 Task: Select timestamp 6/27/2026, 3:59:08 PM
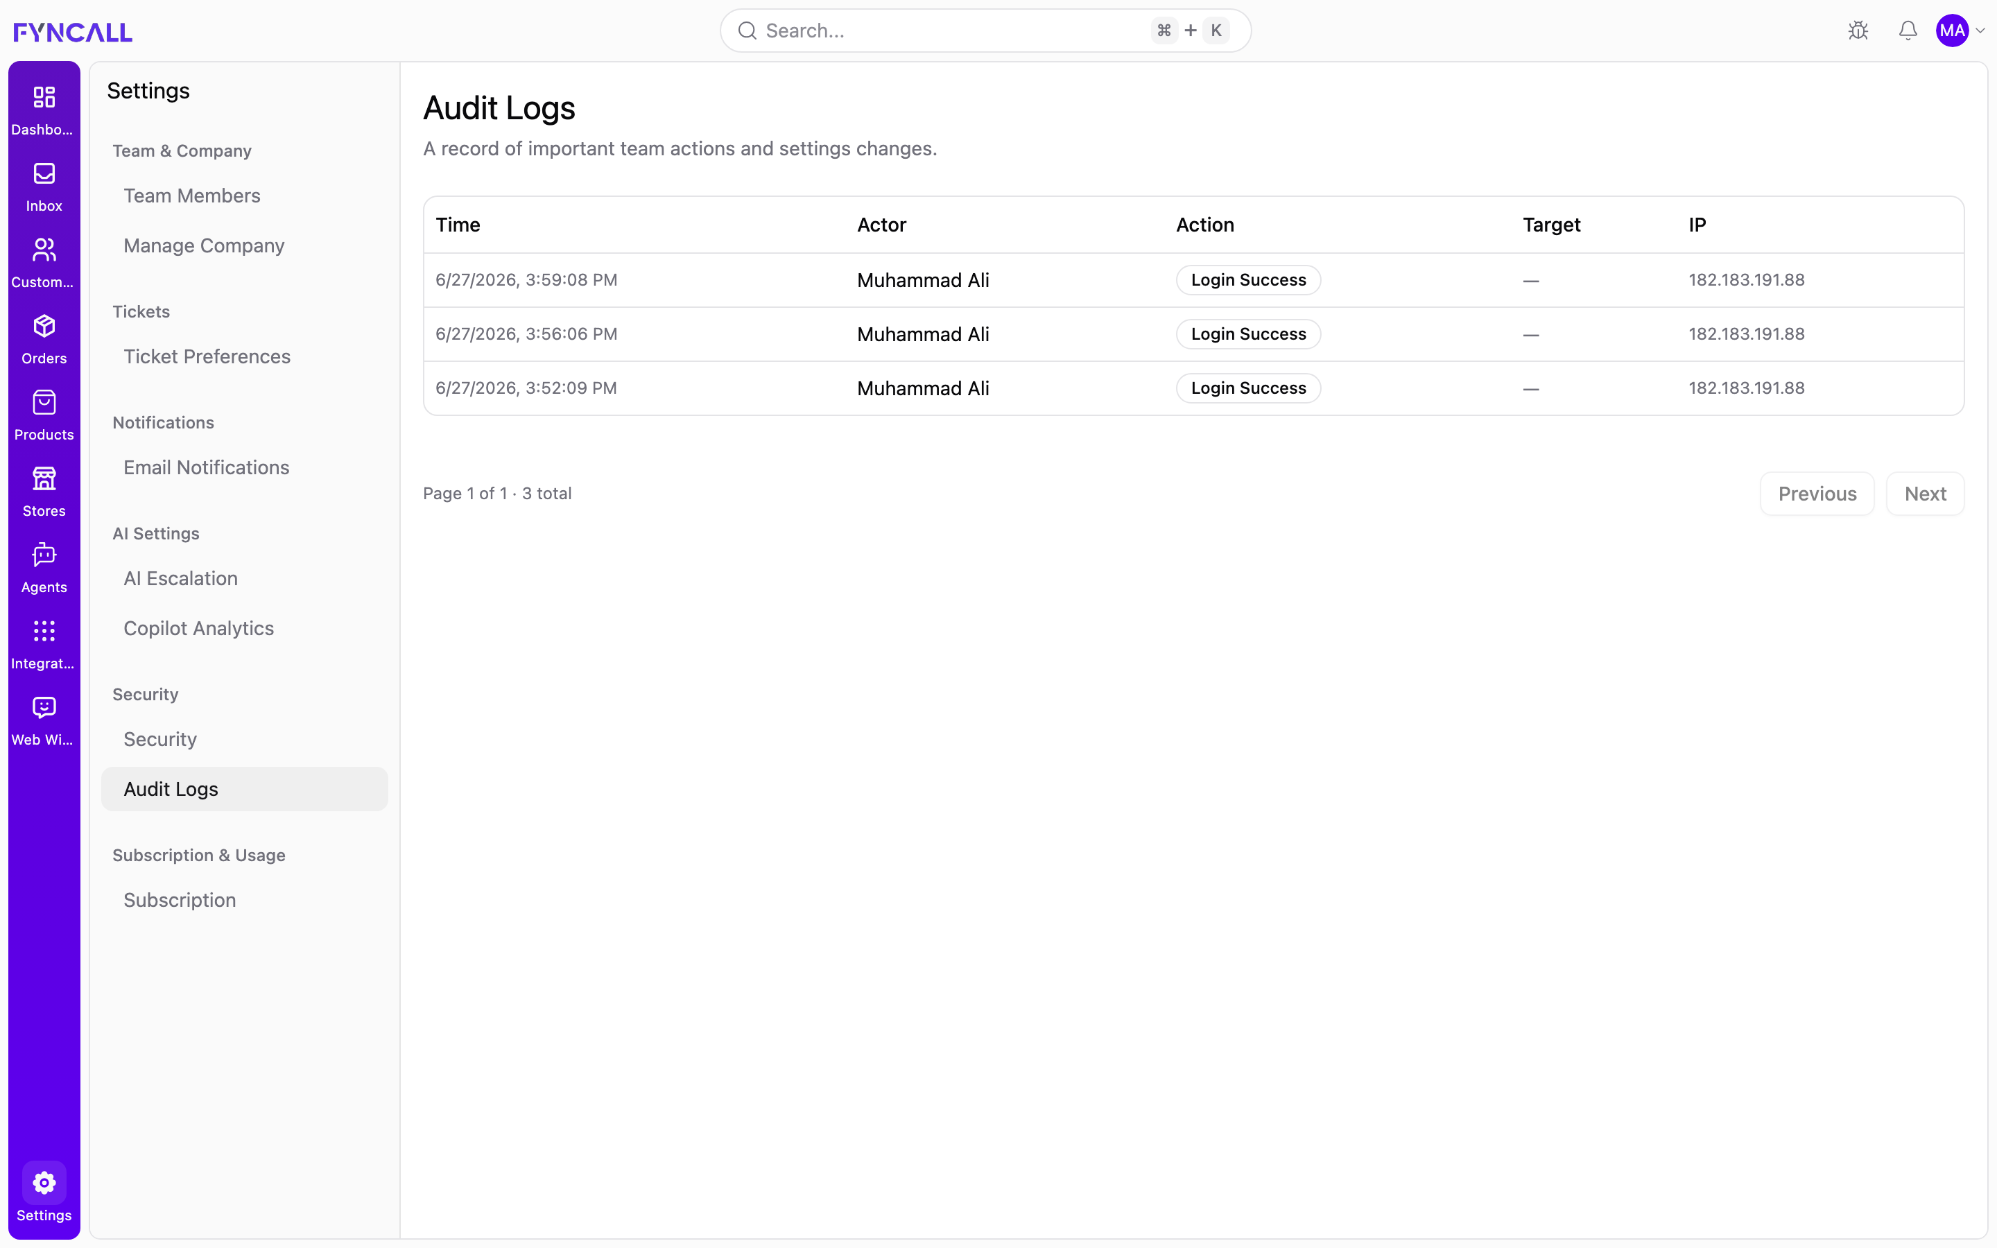coord(526,280)
